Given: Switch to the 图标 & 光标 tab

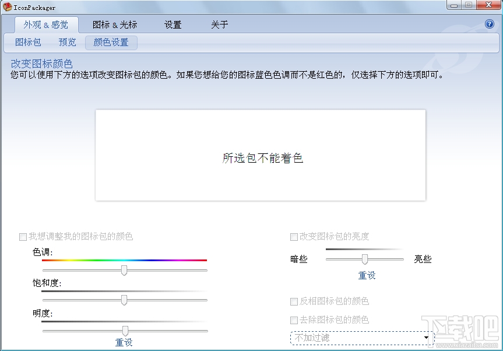Looking at the screenshot, I should click(114, 24).
